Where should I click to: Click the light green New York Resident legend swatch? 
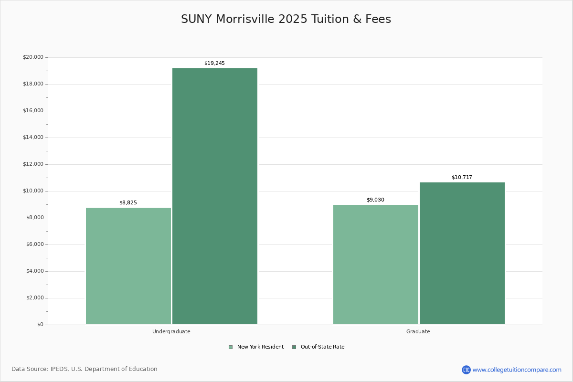[230, 347]
